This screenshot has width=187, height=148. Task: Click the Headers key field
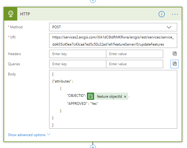coord(78,54)
